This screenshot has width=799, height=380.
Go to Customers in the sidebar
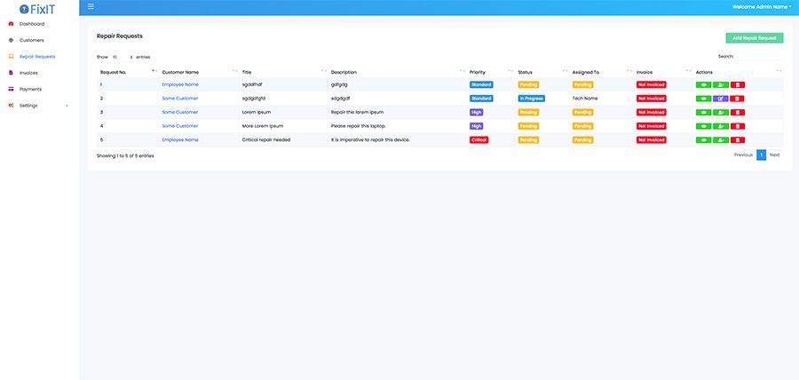(x=32, y=40)
